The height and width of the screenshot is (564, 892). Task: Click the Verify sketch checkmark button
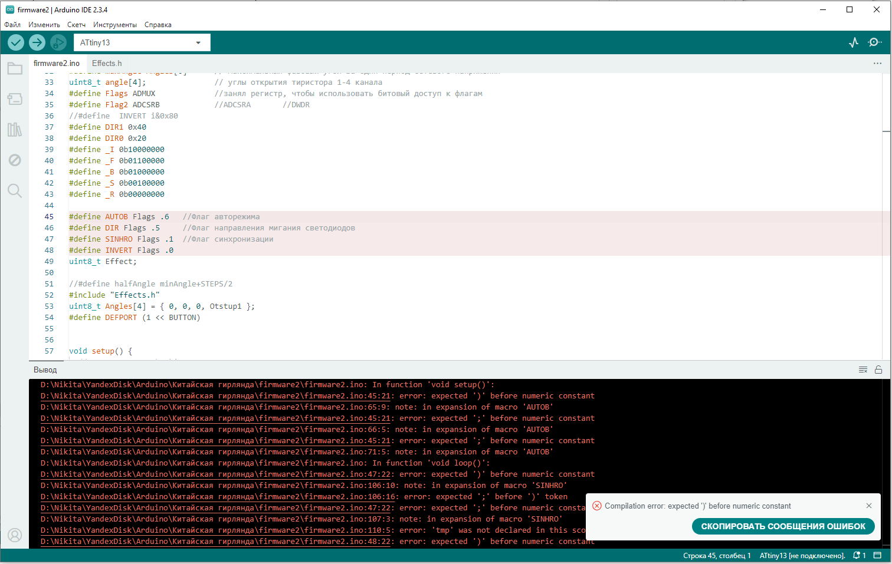point(16,42)
